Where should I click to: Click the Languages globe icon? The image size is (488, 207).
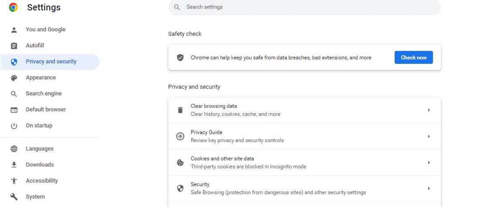(14, 149)
